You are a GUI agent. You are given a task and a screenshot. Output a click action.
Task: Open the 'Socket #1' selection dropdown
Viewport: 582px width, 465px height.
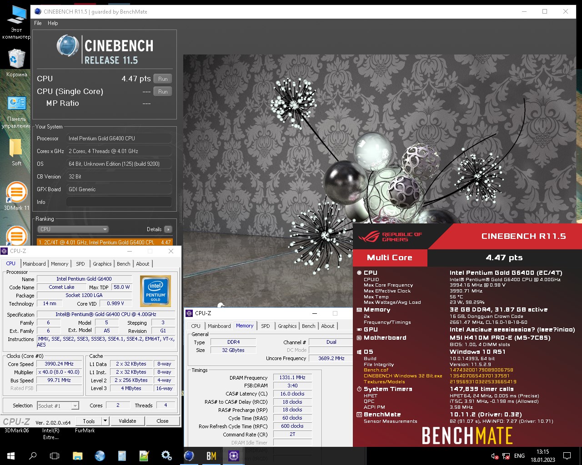pos(58,406)
